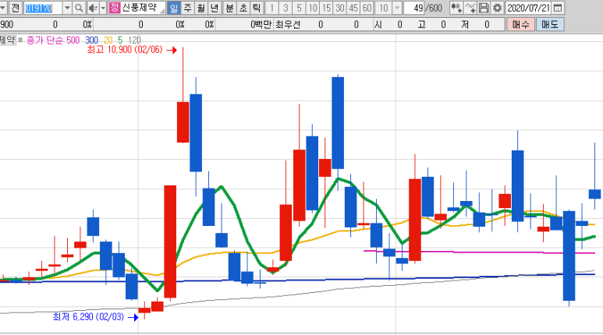Open the custom interval dropdown arrow
This screenshot has height=335, width=603.
tap(397, 8)
